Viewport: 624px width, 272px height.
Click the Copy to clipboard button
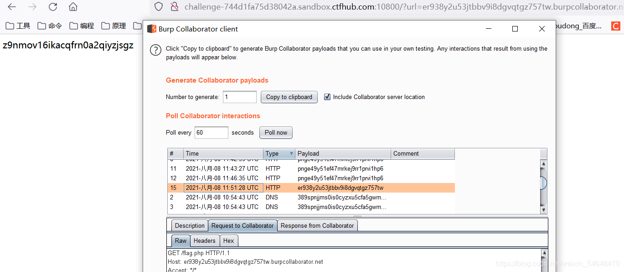pyautogui.click(x=289, y=97)
